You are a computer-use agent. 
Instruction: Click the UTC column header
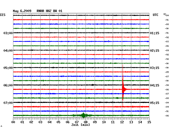(x=155, y=15)
